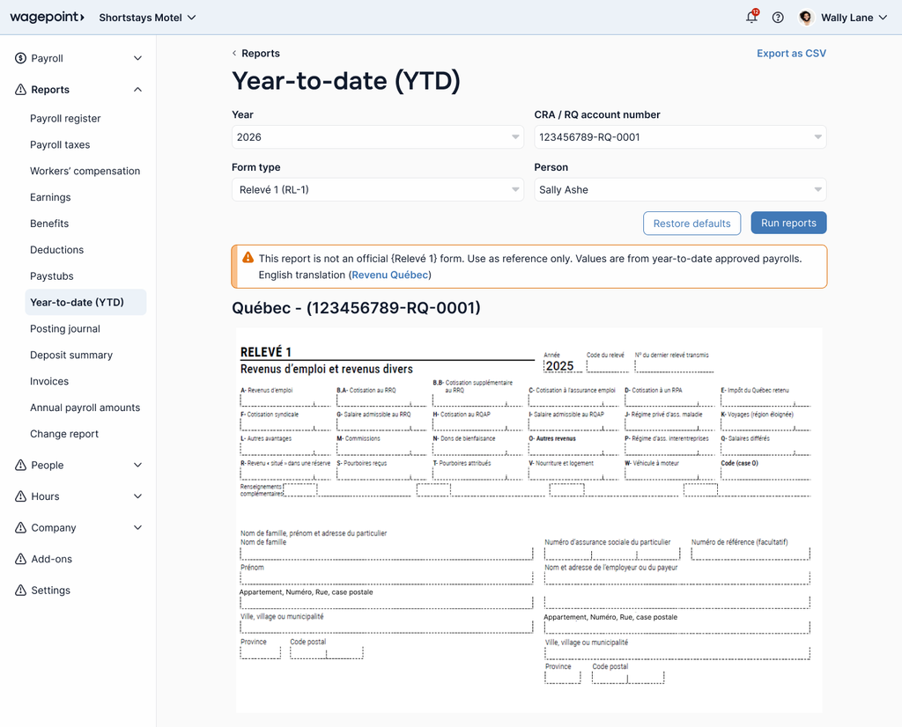The width and height of the screenshot is (902, 727).
Task: Click the help question mark icon
Action: tap(778, 18)
